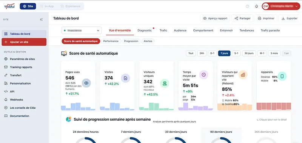Select Comportement tab
302x143 pixels.
pos(203,31)
